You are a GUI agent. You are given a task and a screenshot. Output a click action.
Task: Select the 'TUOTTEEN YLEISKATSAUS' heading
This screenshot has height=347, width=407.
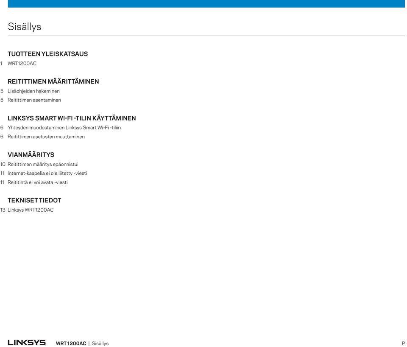pos(48,54)
